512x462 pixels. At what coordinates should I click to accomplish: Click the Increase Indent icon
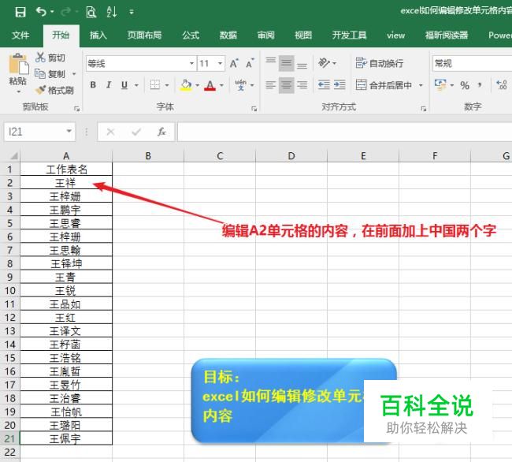coord(339,85)
